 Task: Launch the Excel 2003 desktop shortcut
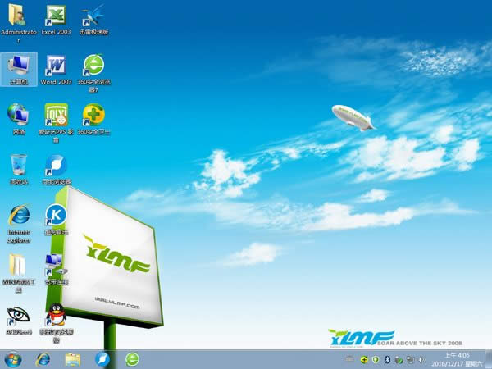coord(56,20)
